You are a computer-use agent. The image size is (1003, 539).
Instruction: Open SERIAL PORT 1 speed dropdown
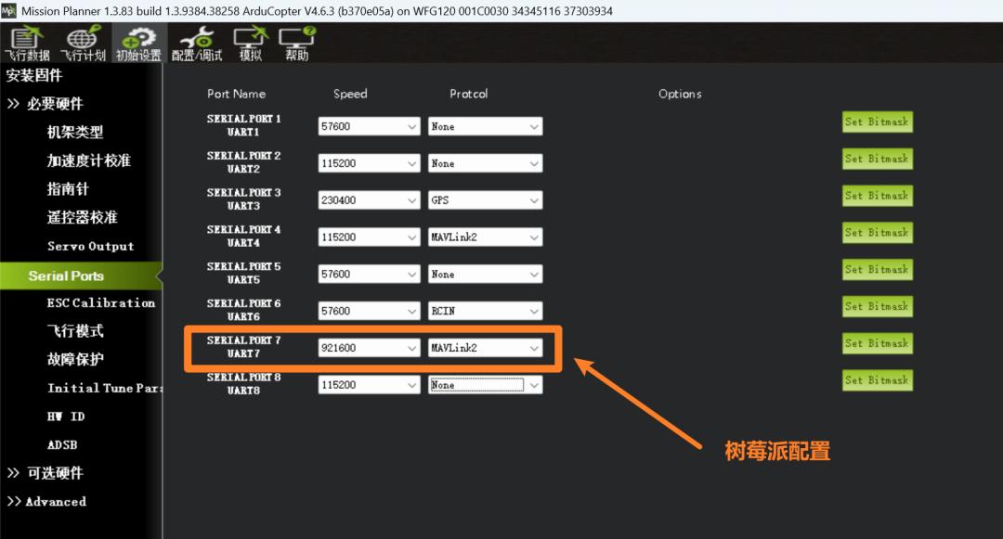[369, 126]
